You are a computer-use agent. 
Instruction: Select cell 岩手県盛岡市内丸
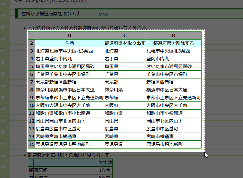coord(70,59)
